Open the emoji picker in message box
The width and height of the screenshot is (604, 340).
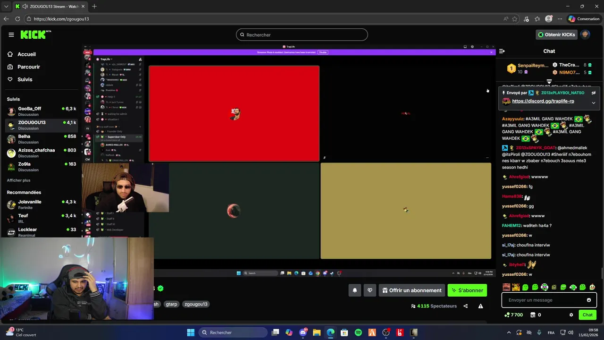coord(589,300)
